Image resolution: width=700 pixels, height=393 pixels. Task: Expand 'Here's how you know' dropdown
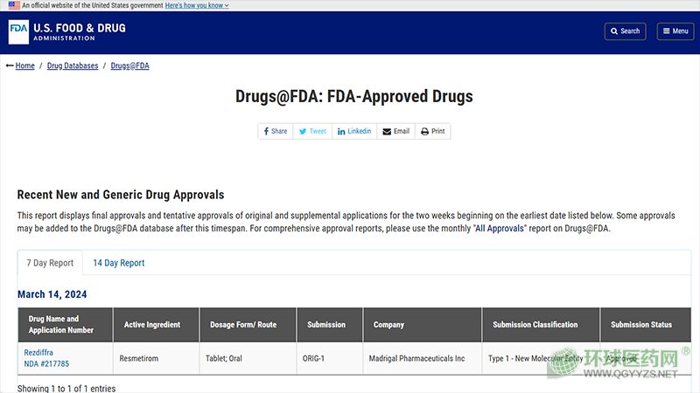pos(197,5)
